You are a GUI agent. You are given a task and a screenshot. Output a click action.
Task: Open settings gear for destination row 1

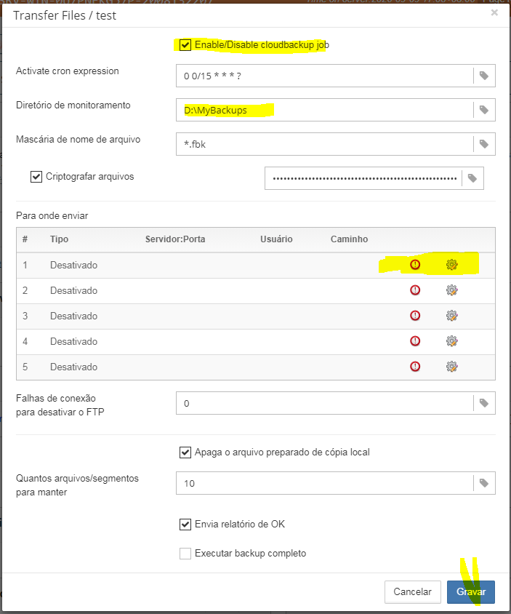tap(451, 265)
